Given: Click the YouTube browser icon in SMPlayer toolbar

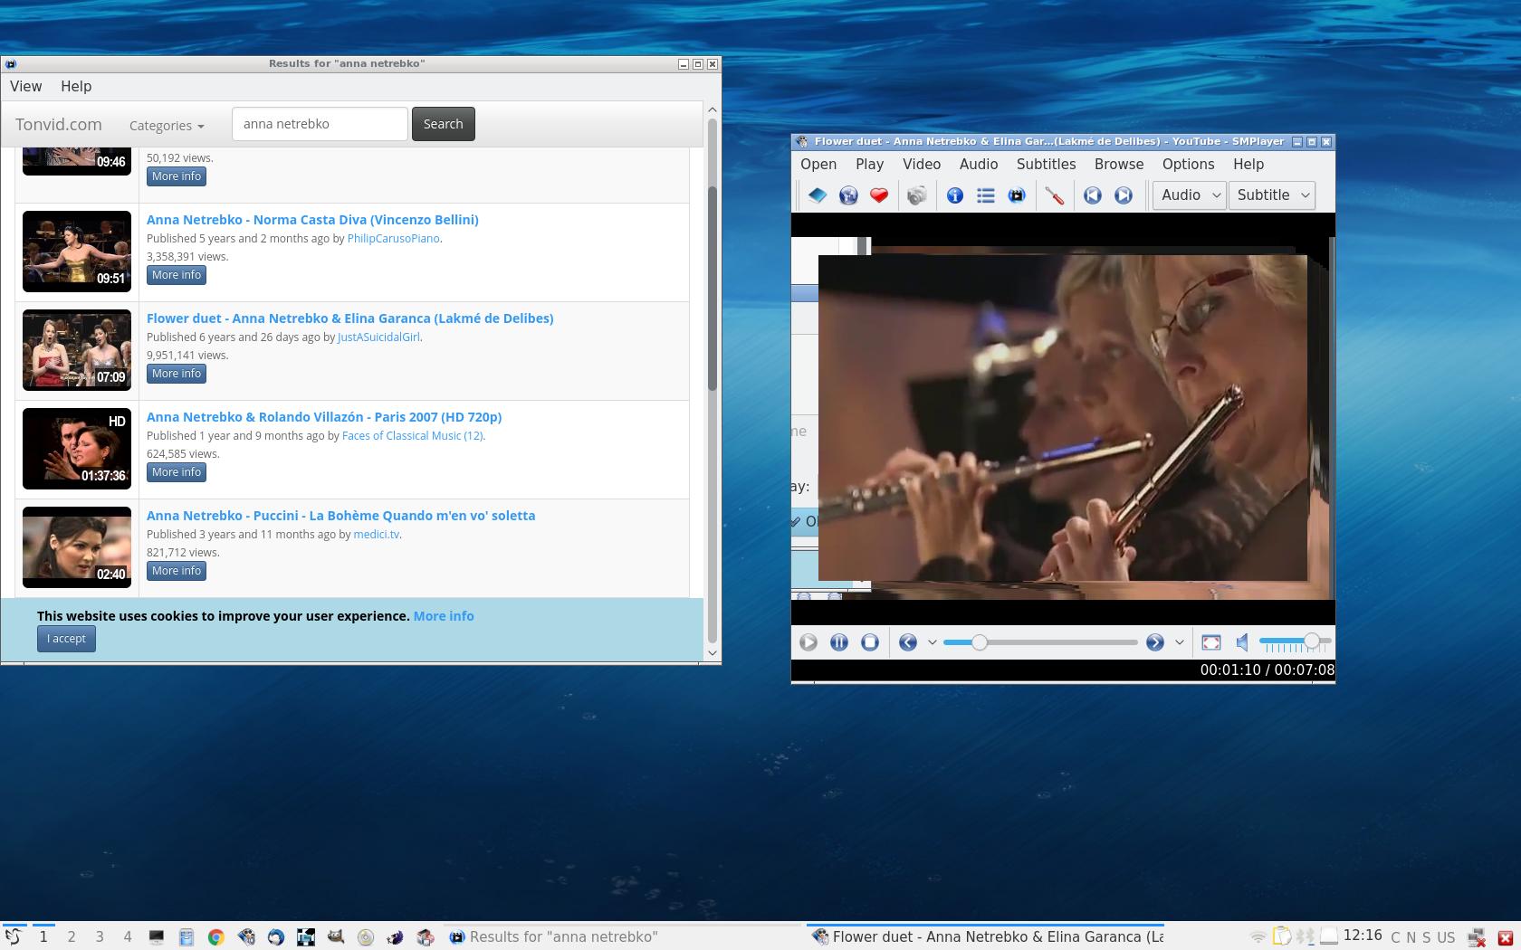Looking at the screenshot, I should 1017,195.
